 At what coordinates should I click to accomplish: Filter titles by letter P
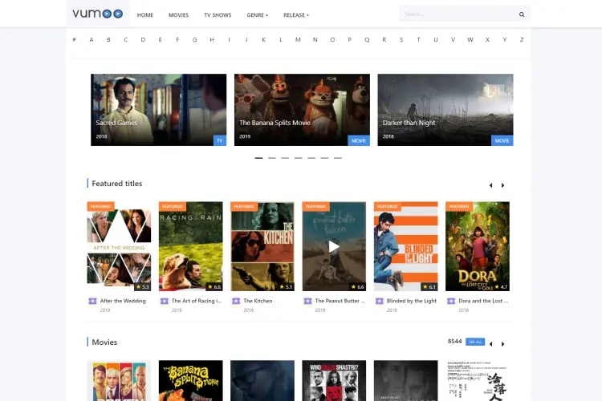click(350, 39)
